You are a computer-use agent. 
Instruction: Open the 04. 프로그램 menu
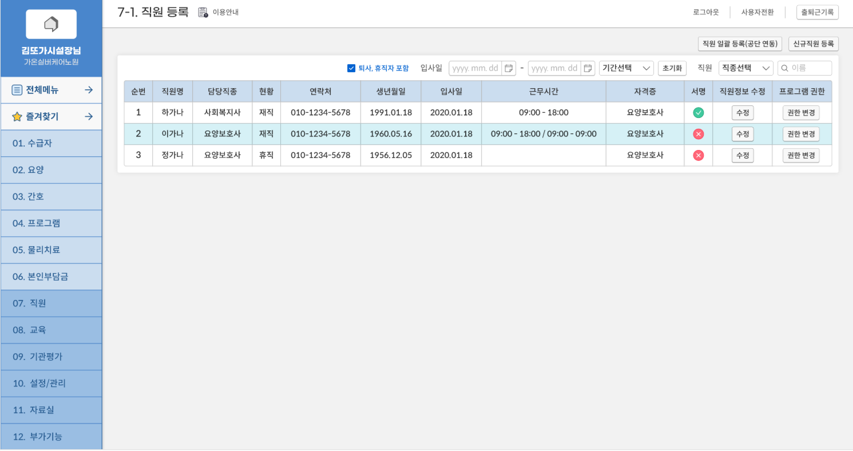(51, 223)
